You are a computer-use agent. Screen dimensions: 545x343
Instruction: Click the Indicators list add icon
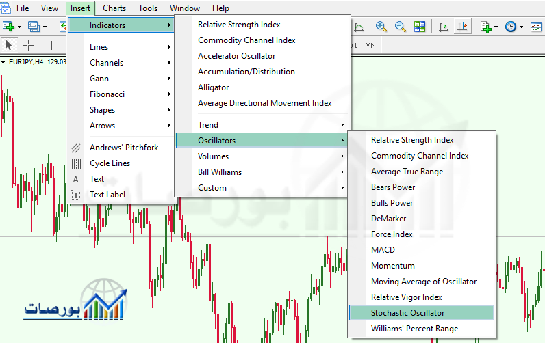point(486,27)
